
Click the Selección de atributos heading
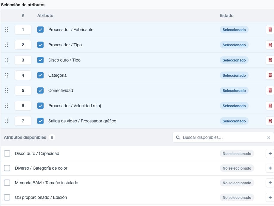click(23, 5)
